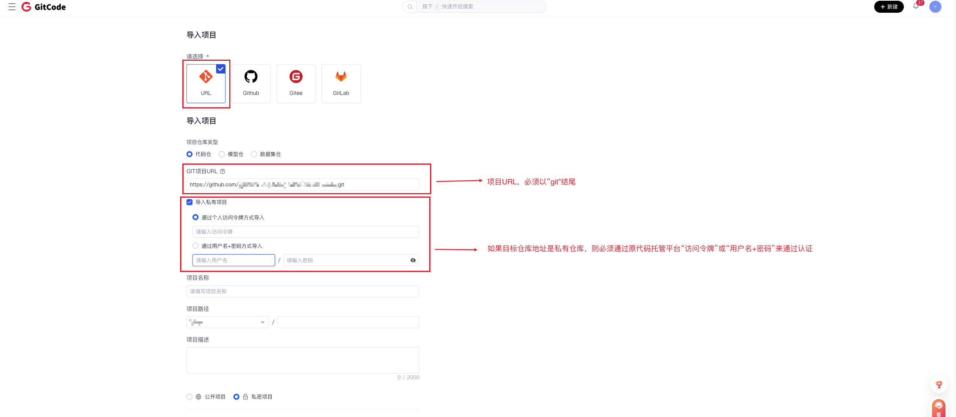The height and width of the screenshot is (417, 956).
Task: Toggle password visibility eye icon
Action: tap(413, 260)
